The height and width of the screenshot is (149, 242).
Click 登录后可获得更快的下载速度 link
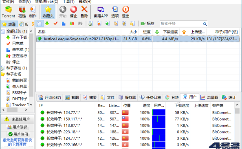[x=17, y=142]
